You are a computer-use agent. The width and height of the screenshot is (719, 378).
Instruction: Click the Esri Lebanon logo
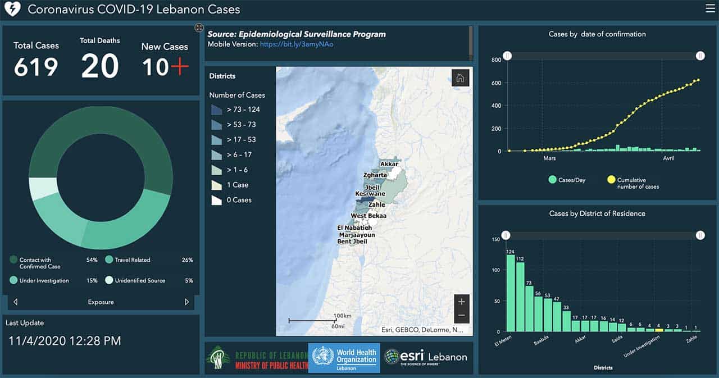tap(425, 357)
